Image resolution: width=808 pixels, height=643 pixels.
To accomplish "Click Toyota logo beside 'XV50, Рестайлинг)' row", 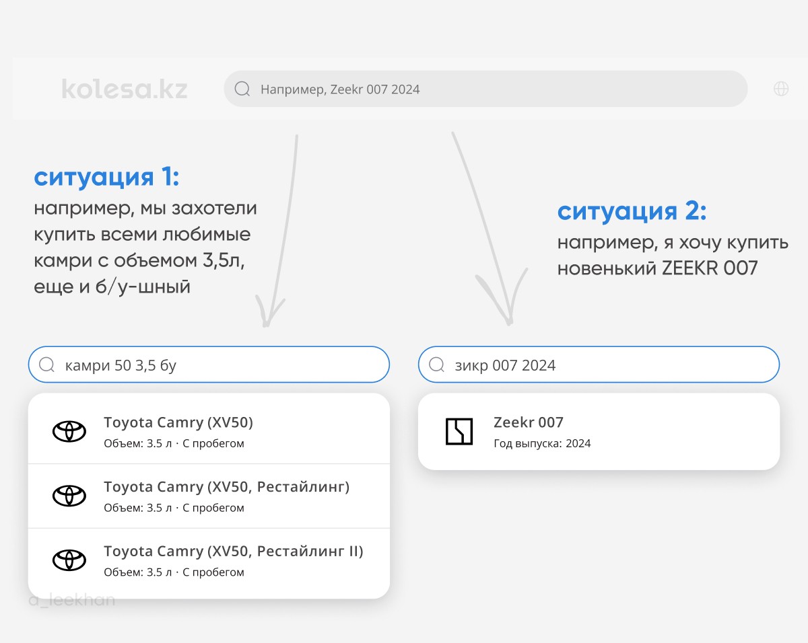I will pos(69,496).
